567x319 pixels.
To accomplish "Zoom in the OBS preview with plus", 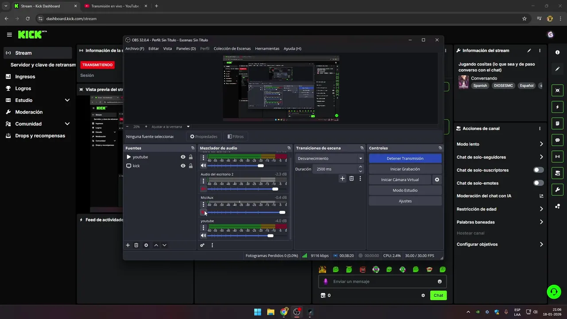I will (x=146, y=127).
